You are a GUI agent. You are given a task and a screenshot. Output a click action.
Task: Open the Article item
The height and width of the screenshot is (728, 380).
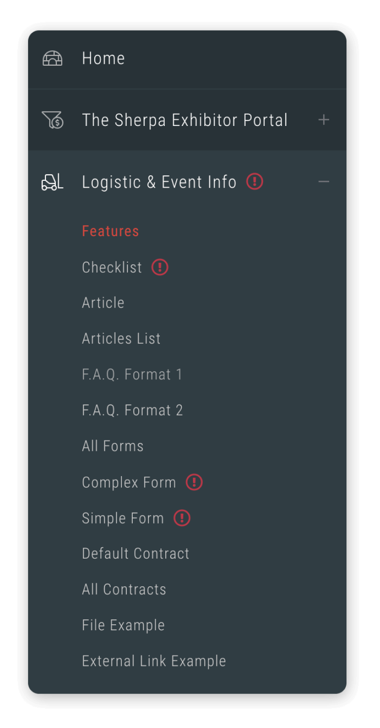(103, 302)
